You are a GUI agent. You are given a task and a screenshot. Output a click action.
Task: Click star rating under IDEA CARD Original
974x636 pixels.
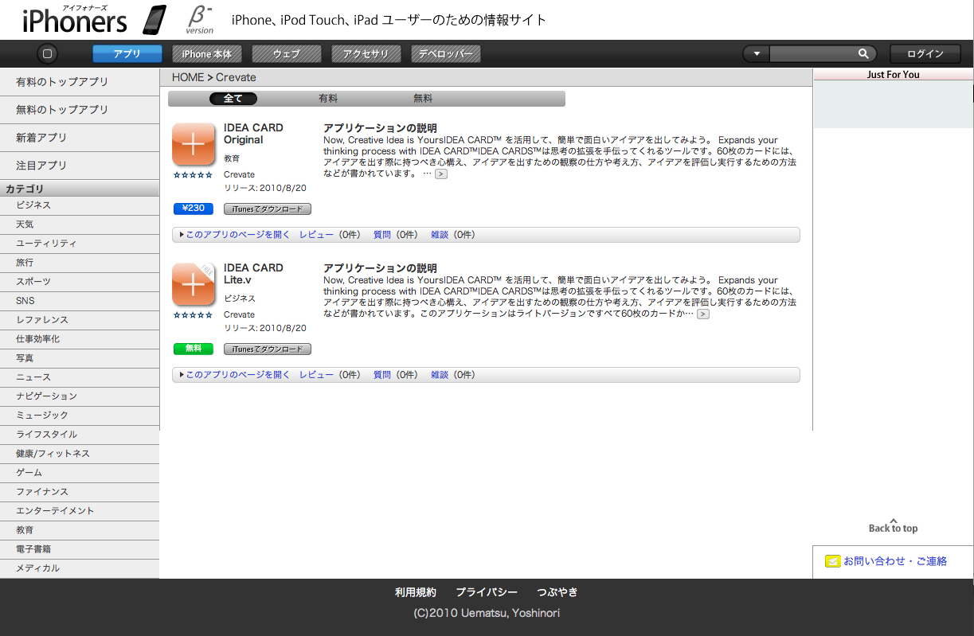(194, 175)
